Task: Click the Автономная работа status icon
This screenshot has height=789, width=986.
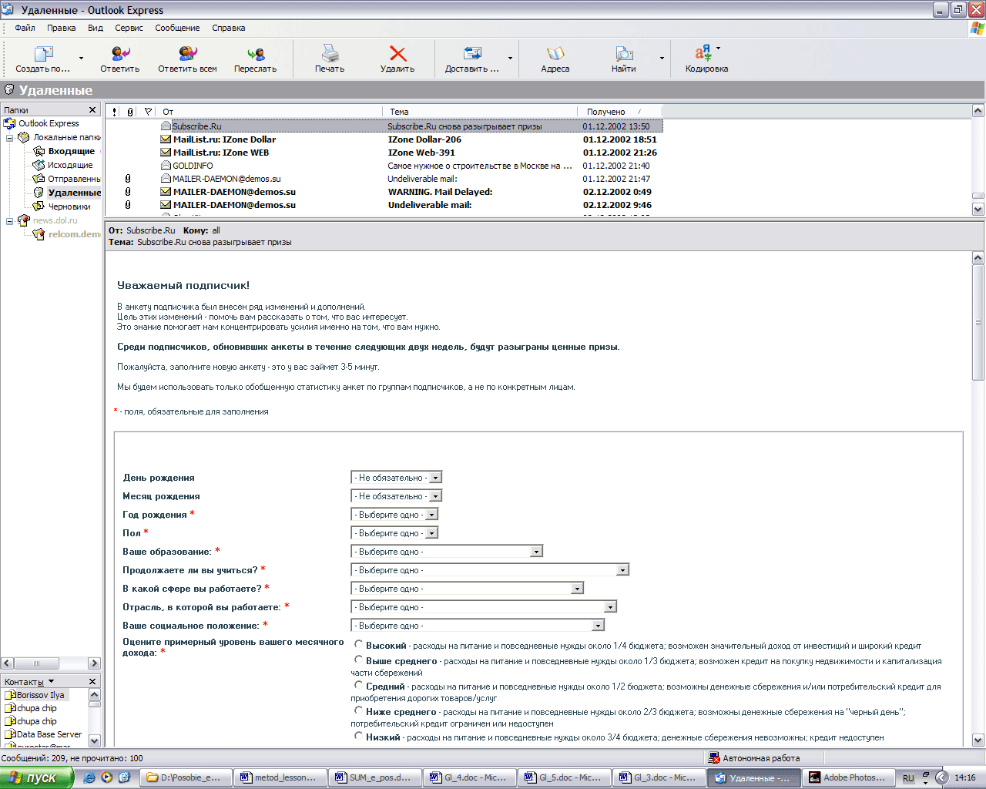Action: tap(714, 758)
